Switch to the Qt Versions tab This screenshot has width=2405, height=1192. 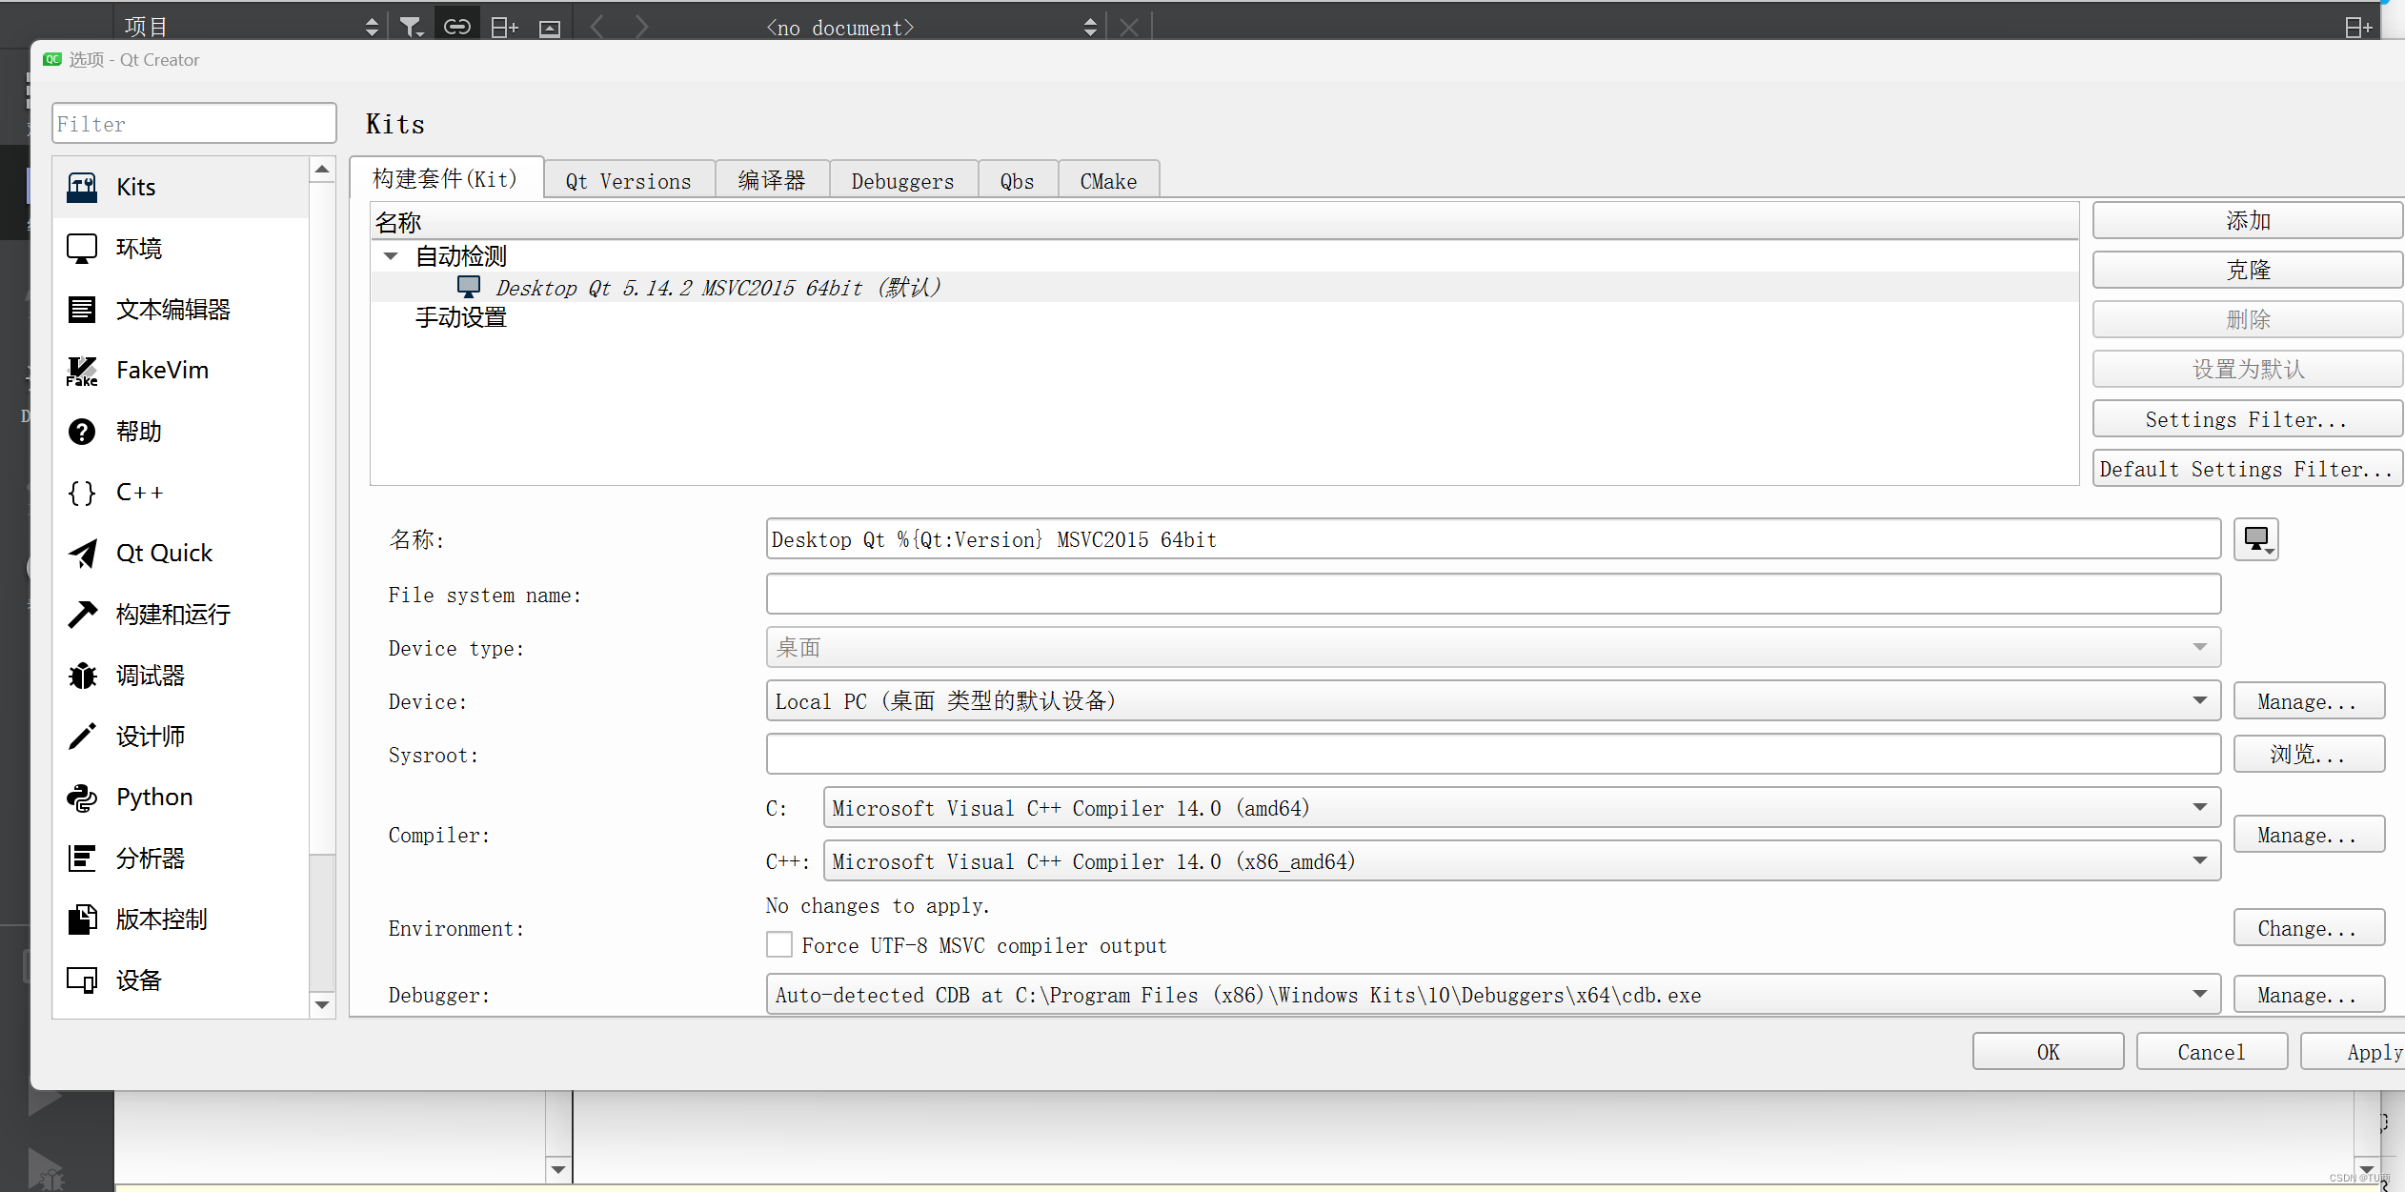[628, 179]
